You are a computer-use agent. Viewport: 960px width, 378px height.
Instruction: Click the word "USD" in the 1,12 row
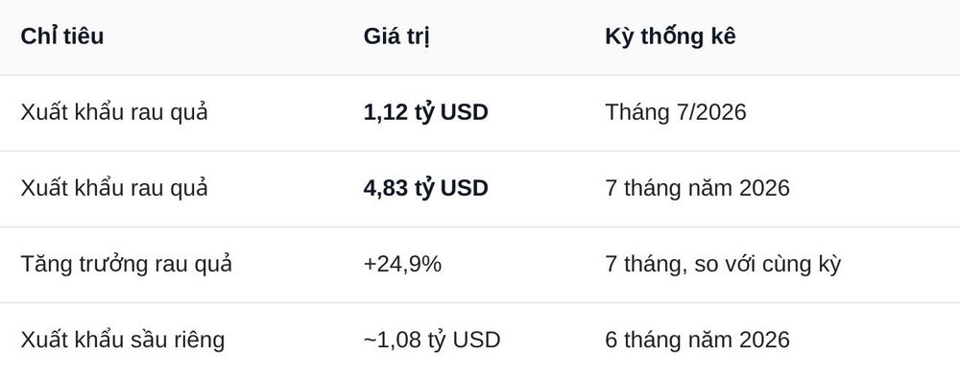pyautogui.click(x=464, y=112)
